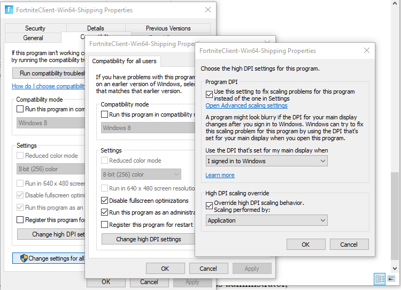Click 'Change high DPI settings' in back window
The width and height of the screenshot is (401, 290).
51,234
